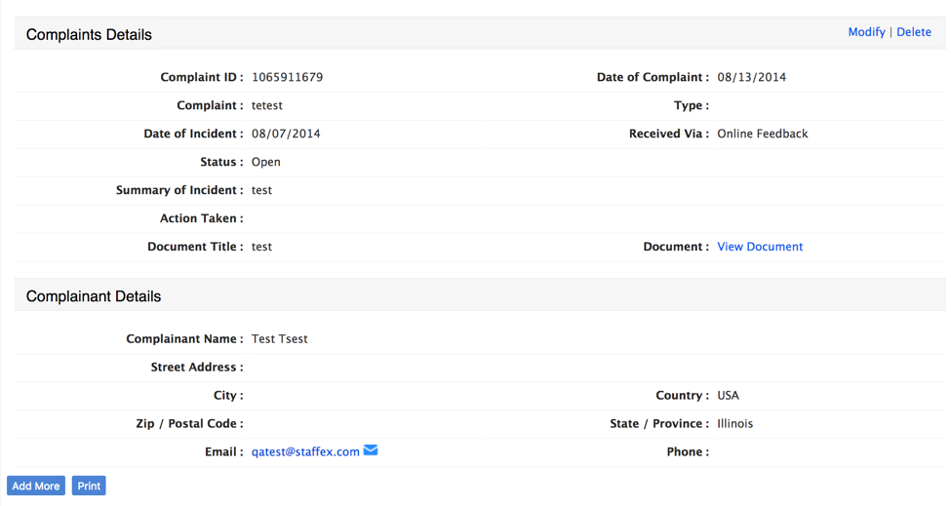Click the Complainant Name Test Tsest
This screenshot has width=951, height=506.
[x=280, y=338]
